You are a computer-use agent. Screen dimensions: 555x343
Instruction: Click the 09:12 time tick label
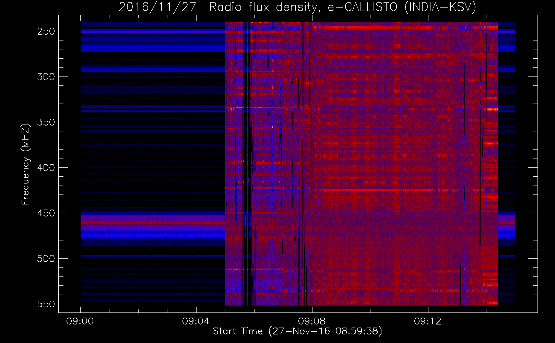click(428, 321)
